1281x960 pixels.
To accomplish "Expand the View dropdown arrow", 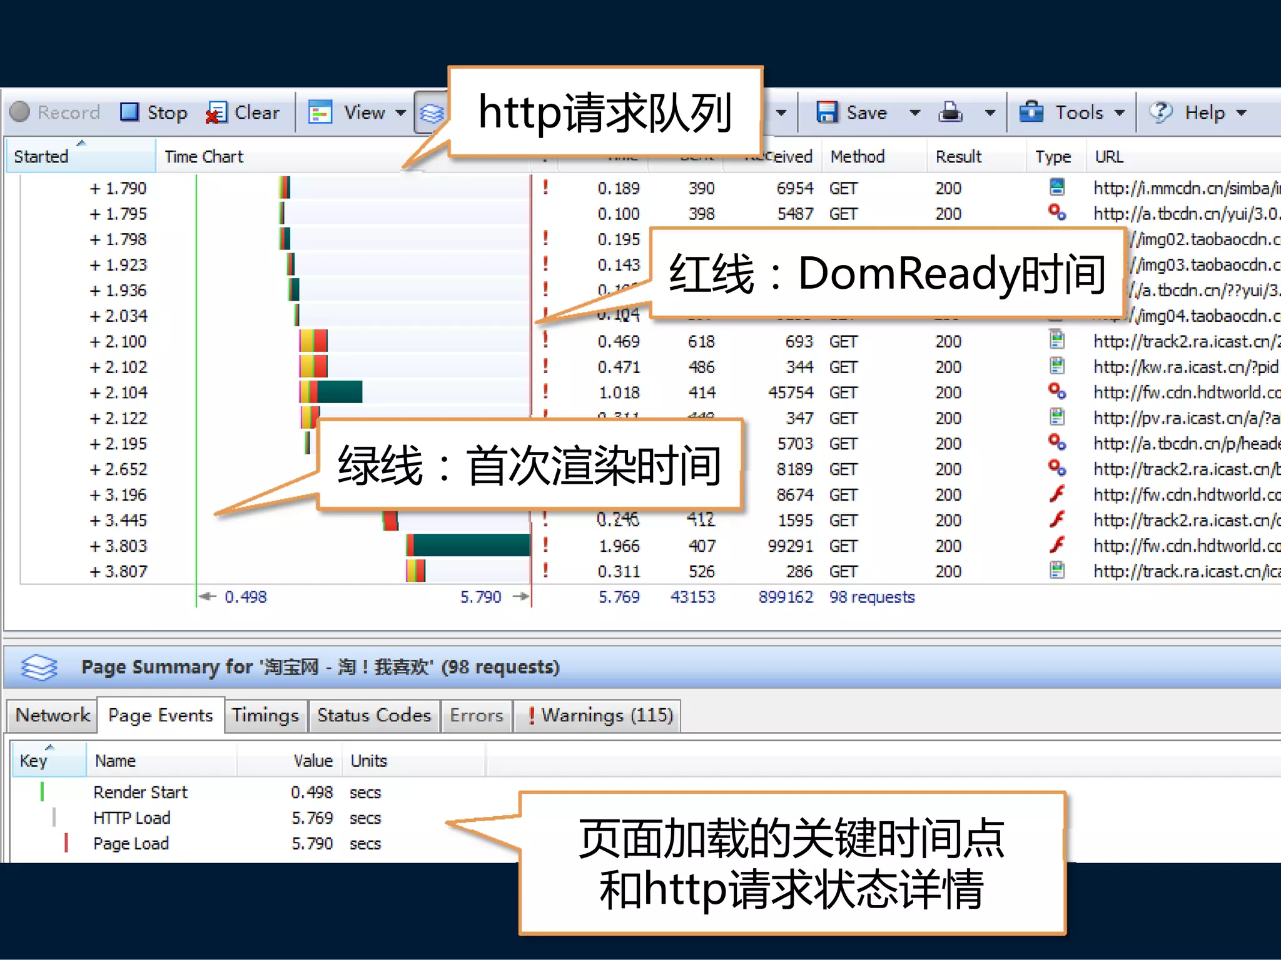I will coord(400,113).
